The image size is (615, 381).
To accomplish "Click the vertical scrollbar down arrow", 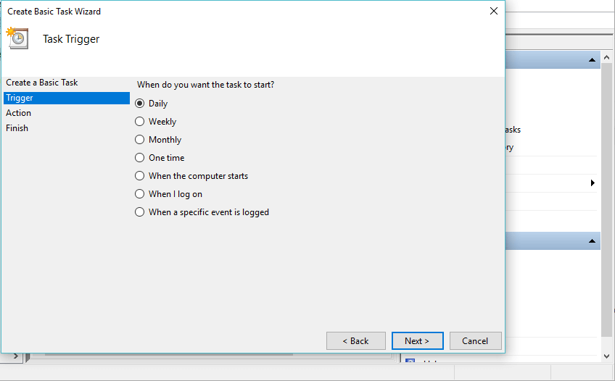I will tap(607, 356).
